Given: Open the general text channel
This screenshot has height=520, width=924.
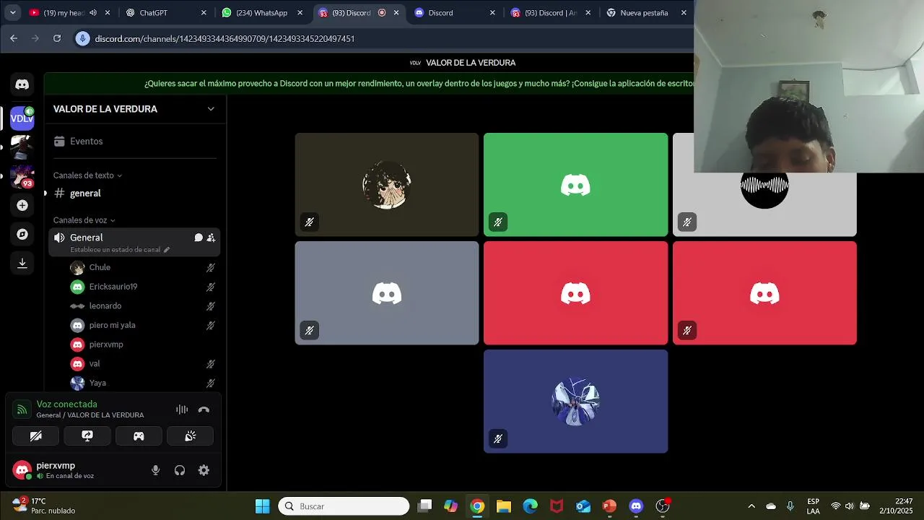Looking at the screenshot, I should 134,194.
